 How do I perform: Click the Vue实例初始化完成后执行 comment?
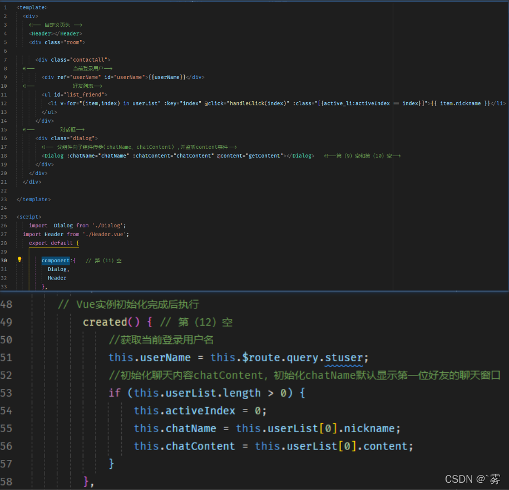(x=129, y=304)
